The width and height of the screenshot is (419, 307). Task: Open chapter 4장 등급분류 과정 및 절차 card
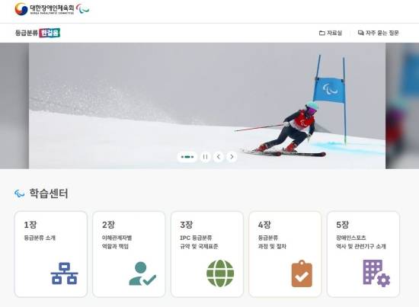point(285,254)
